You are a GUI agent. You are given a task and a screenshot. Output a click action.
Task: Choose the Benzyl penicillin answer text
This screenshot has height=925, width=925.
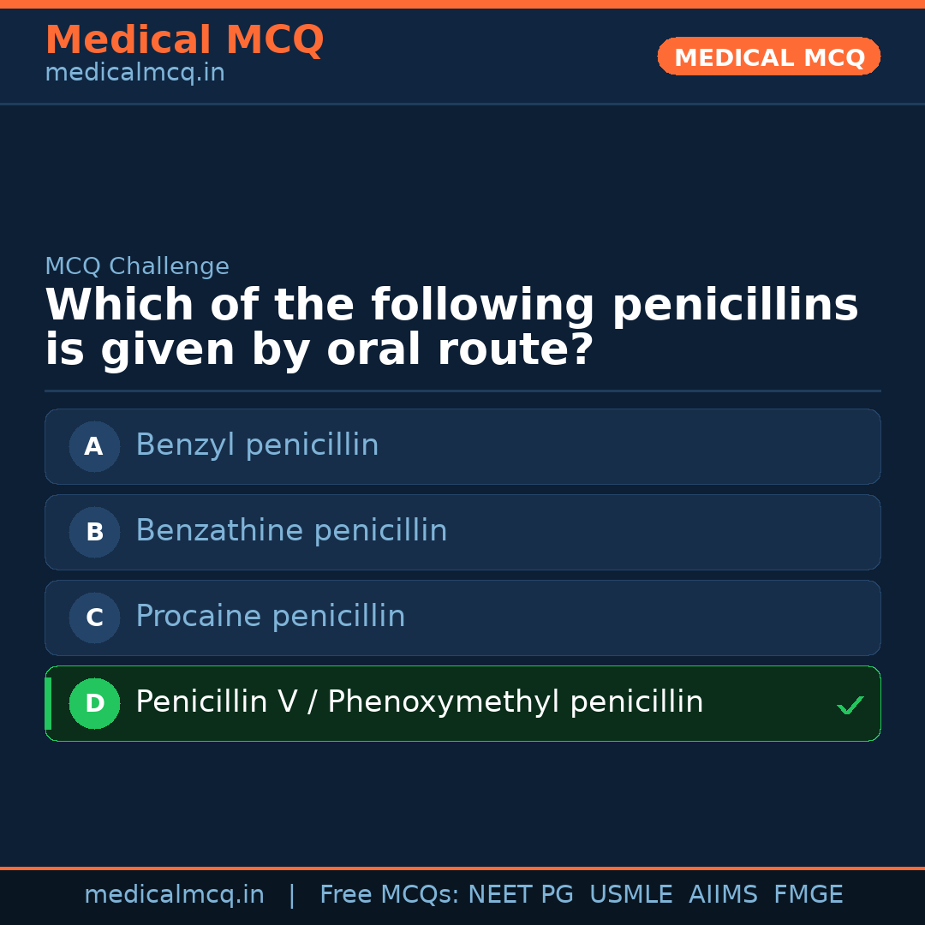pos(257,445)
